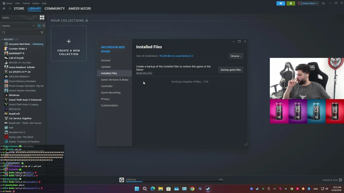Screen dimensions: 344x193
Task: Click the ENG language indicator
Action: 316,189
